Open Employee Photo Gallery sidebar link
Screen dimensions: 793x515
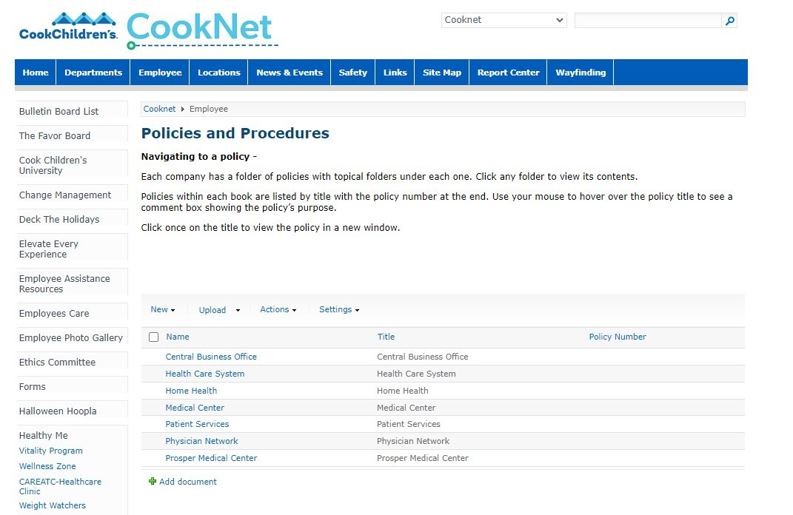tap(71, 337)
